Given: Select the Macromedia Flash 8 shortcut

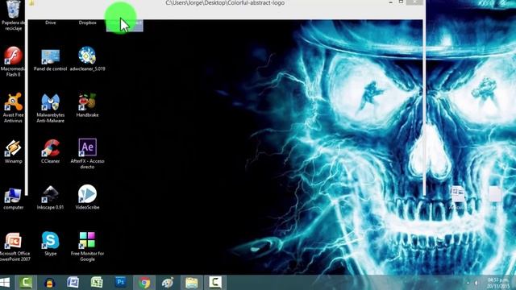Looking at the screenshot, I should pyautogui.click(x=13, y=61).
